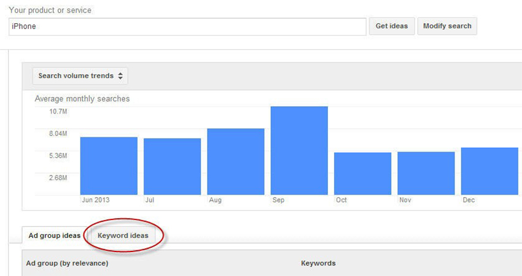The height and width of the screenshot is (276, 522).
Task: Click the 5.36M axis label
Action: tap(58, 156)
